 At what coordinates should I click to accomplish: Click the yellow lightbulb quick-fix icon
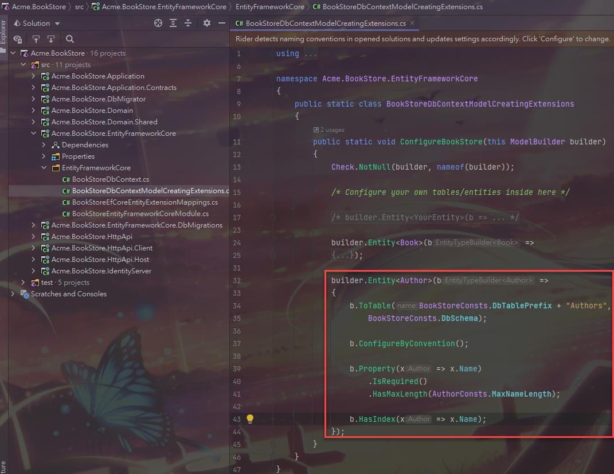[x=250, y=419]
